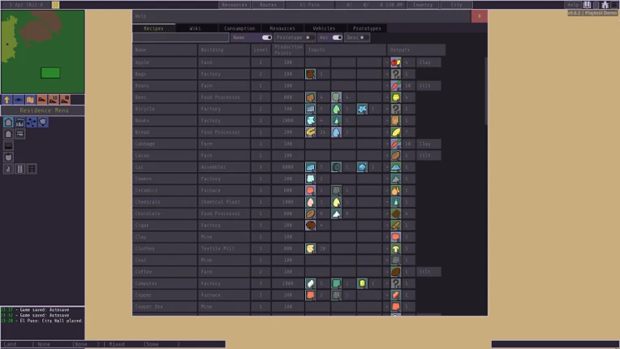Click the Bags input leather icon
The width and height of the screenshot is (620, 349).
[x=310, y=74]
